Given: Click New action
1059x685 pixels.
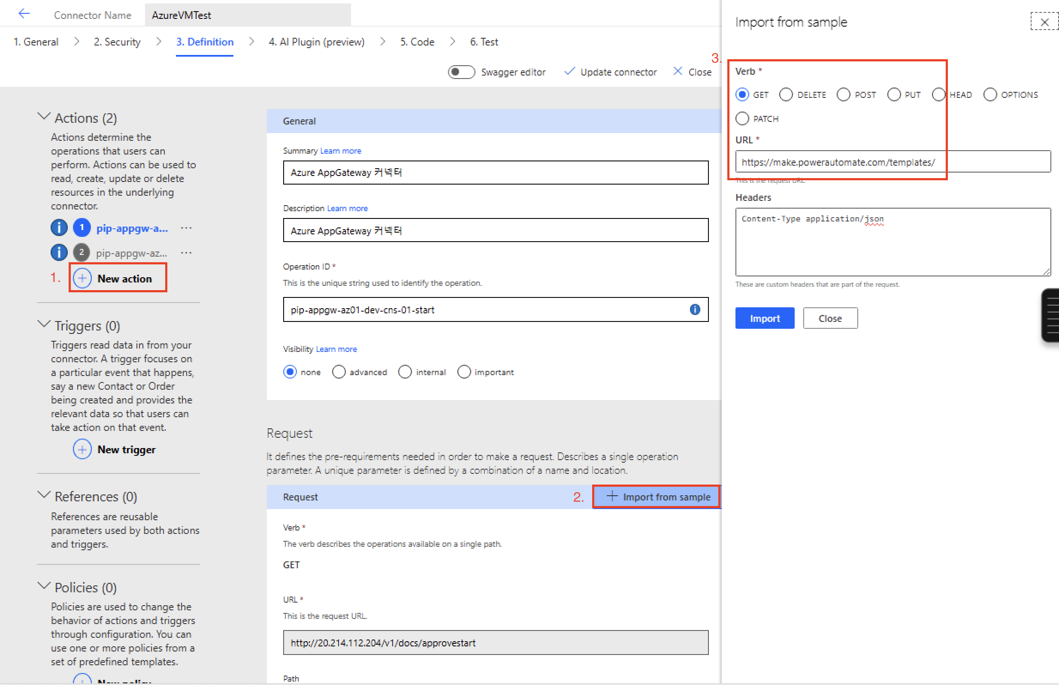Looking at the screenshot, I should (x=118, y=278).
